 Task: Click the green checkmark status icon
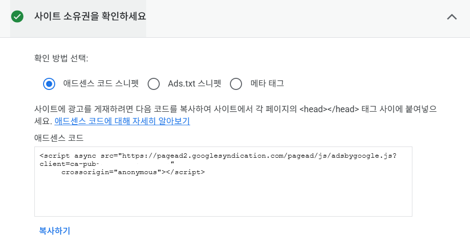coord(17,16)
